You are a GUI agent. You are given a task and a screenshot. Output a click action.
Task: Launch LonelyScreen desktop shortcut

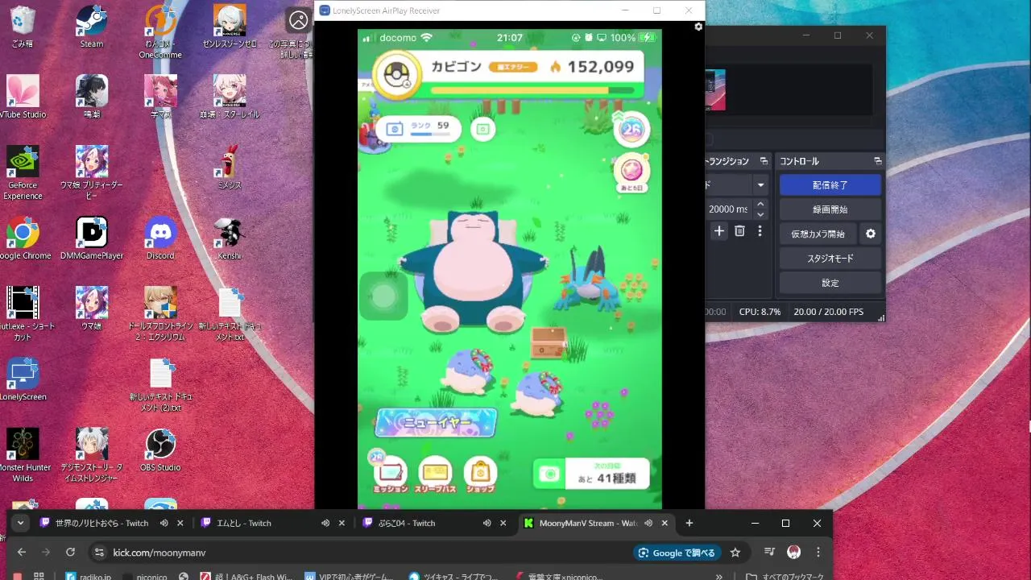[23, 379]
